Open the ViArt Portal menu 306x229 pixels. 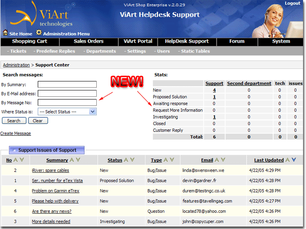coord(138,41)
